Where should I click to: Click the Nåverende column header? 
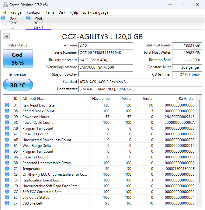[100, 99]
